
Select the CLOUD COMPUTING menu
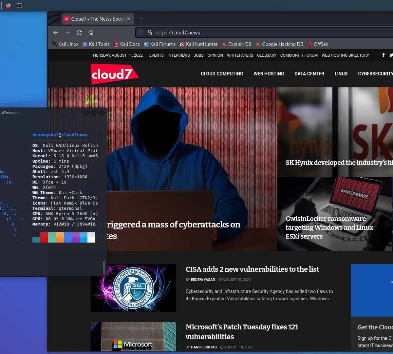coord(222,74)
